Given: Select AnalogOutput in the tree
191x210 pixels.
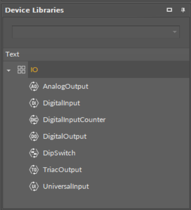Looking at the screenshot, I should click(66, 87).
